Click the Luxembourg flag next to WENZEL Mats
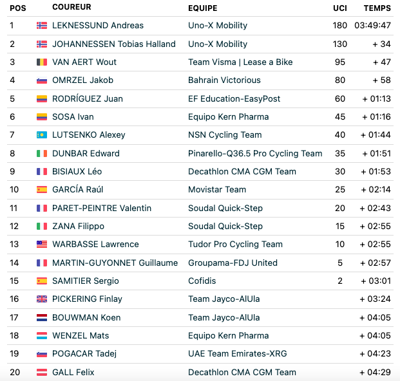This screenshot has width=400, height=381. point(42,336)
